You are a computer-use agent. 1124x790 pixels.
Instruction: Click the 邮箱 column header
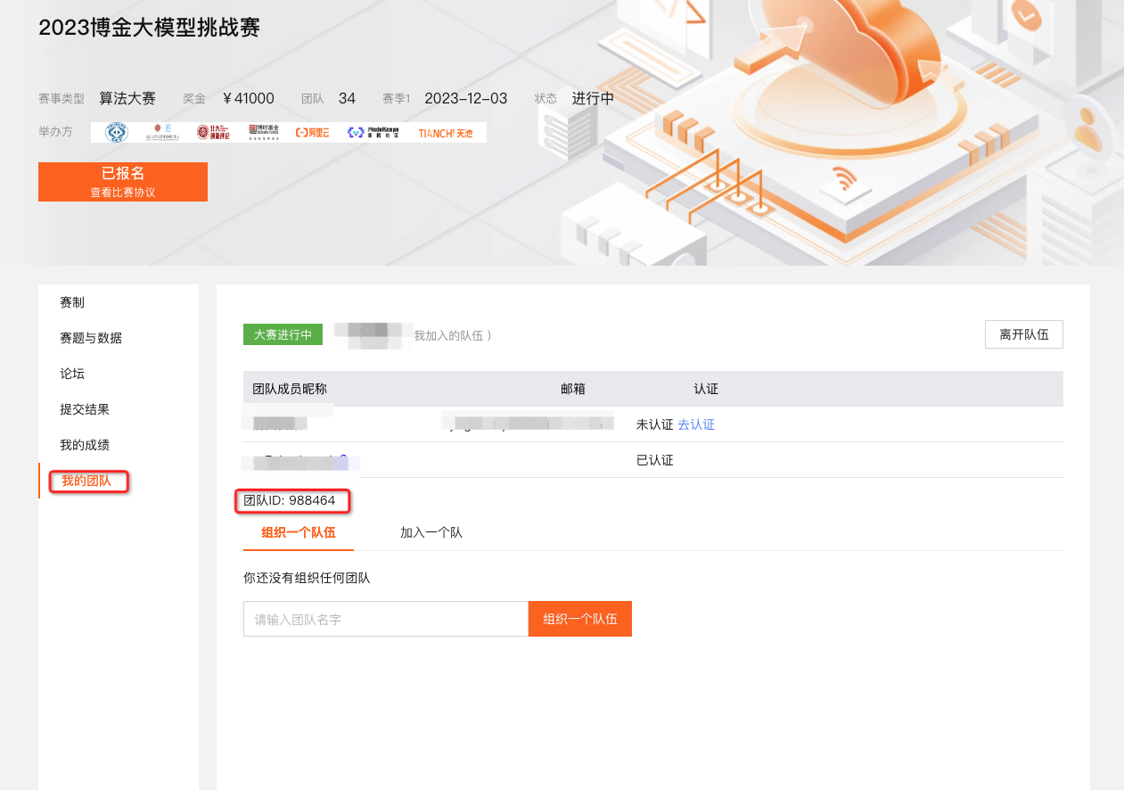click(573, 389)
